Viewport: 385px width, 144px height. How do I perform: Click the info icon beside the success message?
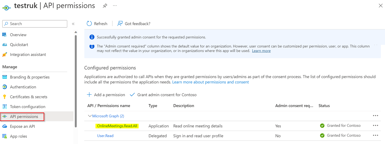click(92, 37)
